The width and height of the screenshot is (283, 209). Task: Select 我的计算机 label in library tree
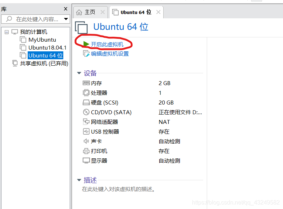[33, 32]
